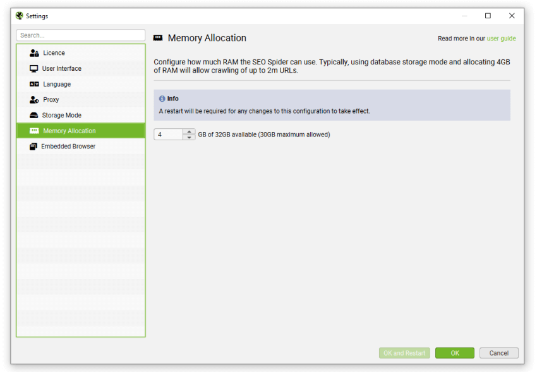Open the user guide link

point(502,38)
